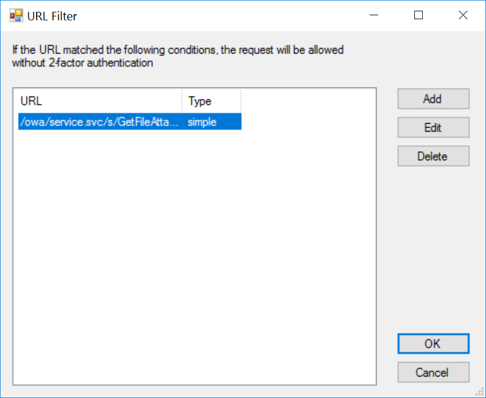Viewport: 486px width, 398px height.
Task: Maximize the URL Filter window
Action: coord(418,16)
